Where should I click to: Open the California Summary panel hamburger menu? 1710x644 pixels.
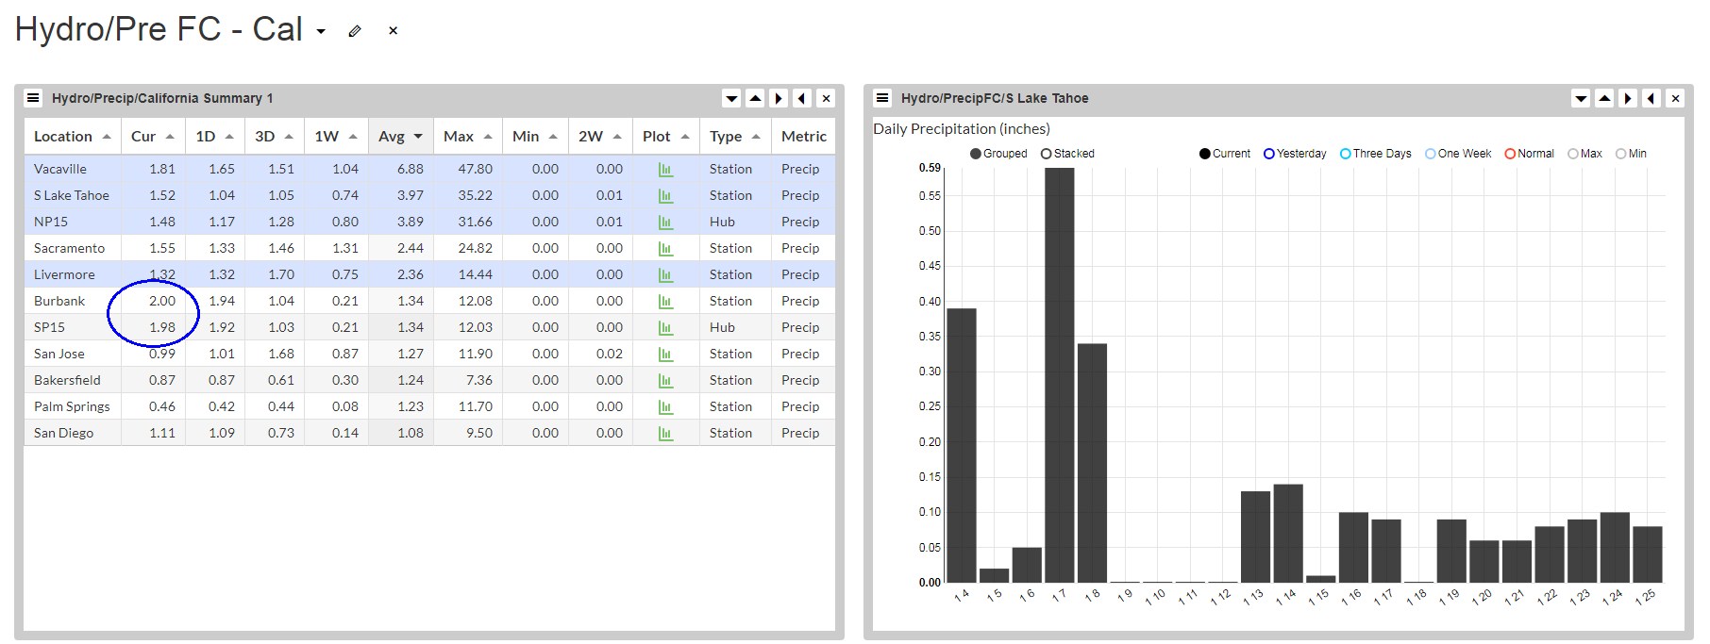(33, 98)
